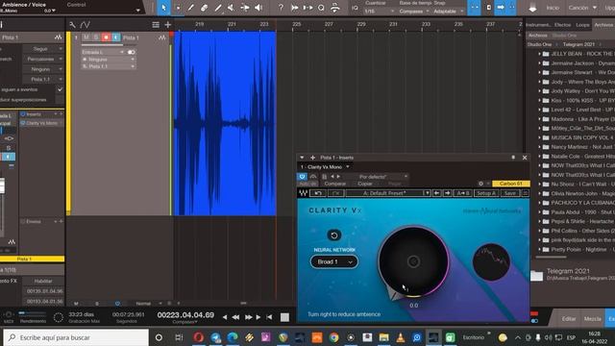Open the Inicio page

click(553, 8)
